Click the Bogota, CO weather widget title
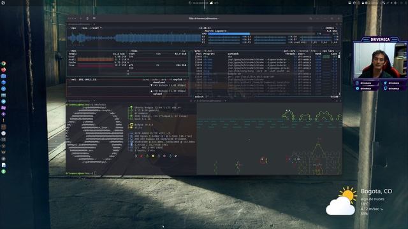The height and width of the screenshot is (229, 408). point(376,191)
